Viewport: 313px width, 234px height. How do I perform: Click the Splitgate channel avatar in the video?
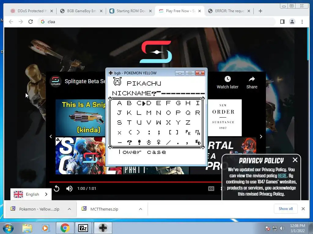point(56,81)
